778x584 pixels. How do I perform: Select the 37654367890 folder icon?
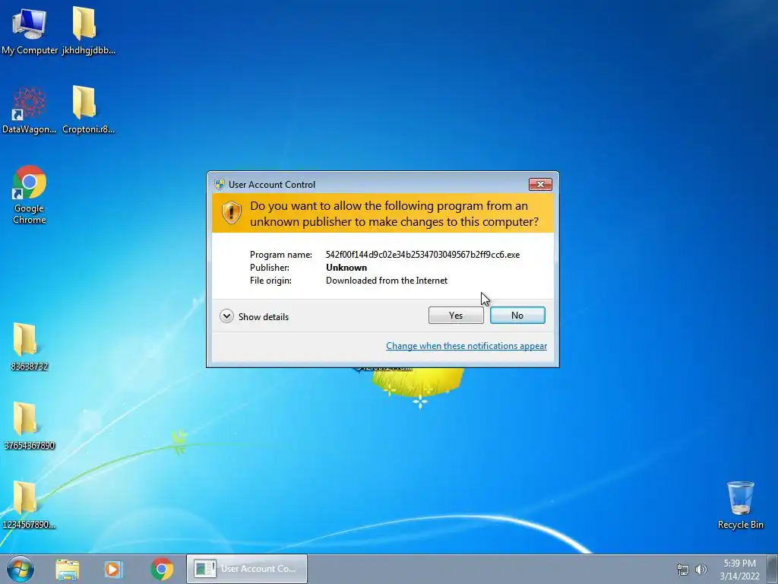pos(30,426)
